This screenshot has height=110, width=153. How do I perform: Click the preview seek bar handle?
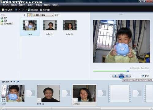coord(128,71)
